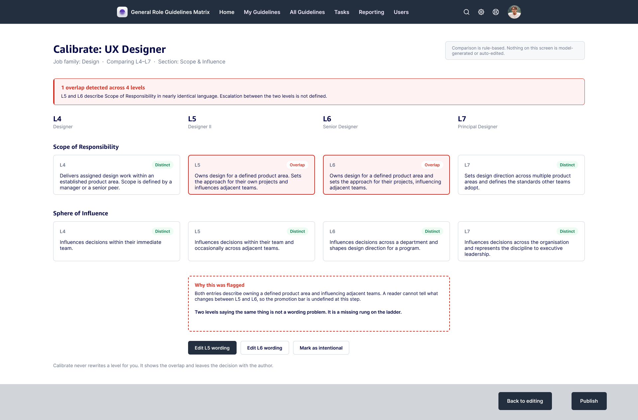Click the Overlap badge on L5 card
The height and width of the screenshot is (420, 638).
[x=297, y=165]
